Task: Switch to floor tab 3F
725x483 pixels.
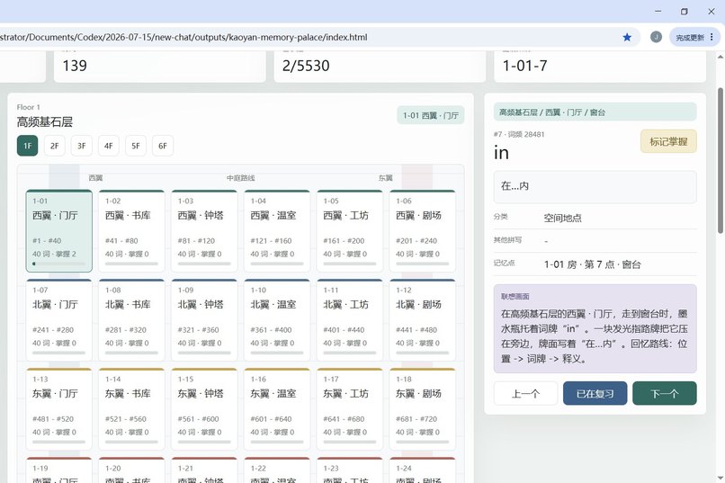Action: [81, 146]
